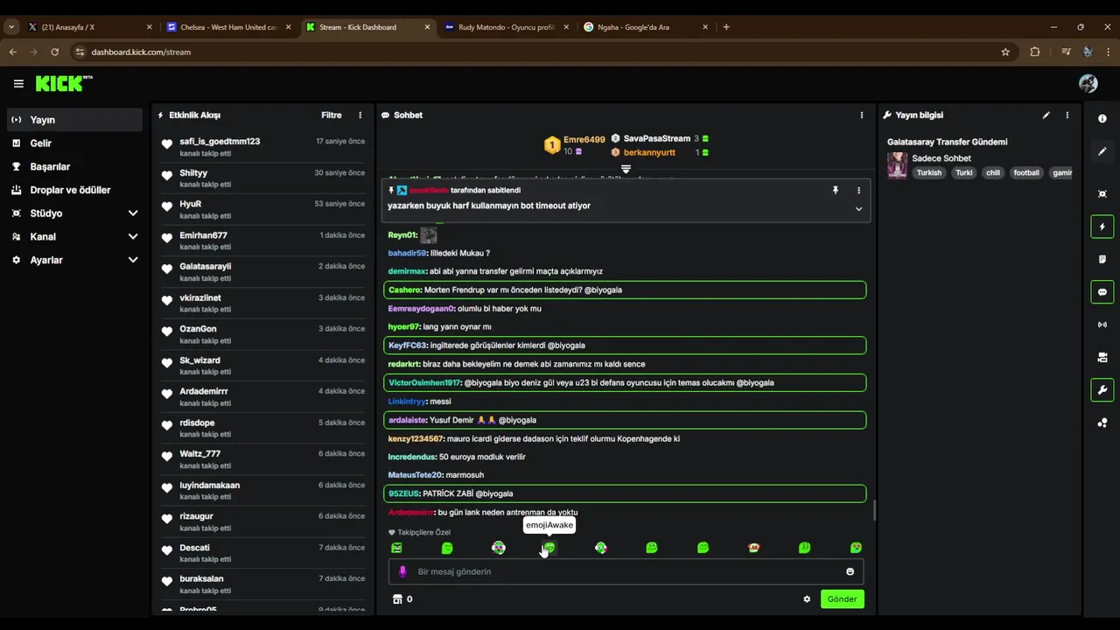Viewport: 1120px width, 630px height.
Task: Open chat settings gear beside Gönder
Action: [x=807, y=599]
